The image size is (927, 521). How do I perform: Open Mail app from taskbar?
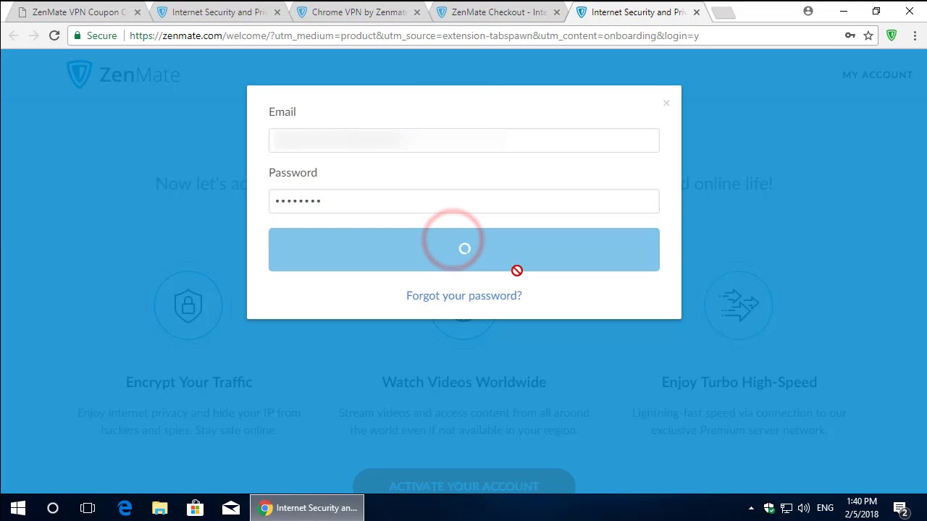point(231,508)
